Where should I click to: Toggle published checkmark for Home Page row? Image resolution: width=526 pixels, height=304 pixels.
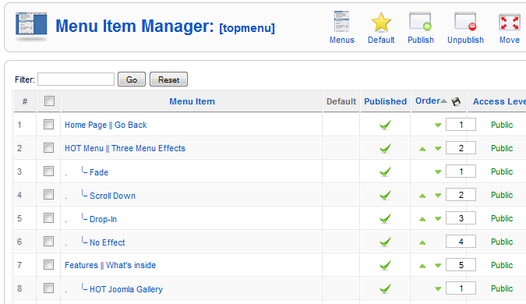pos(385,125)
